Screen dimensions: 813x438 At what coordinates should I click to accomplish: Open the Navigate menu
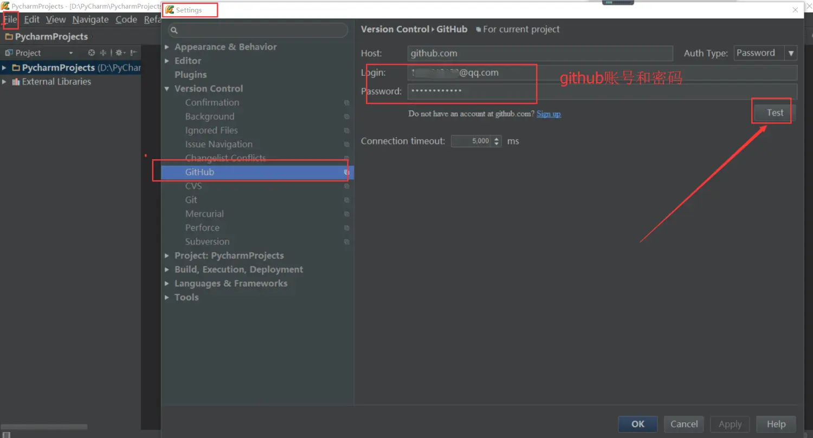pos(91,19)
